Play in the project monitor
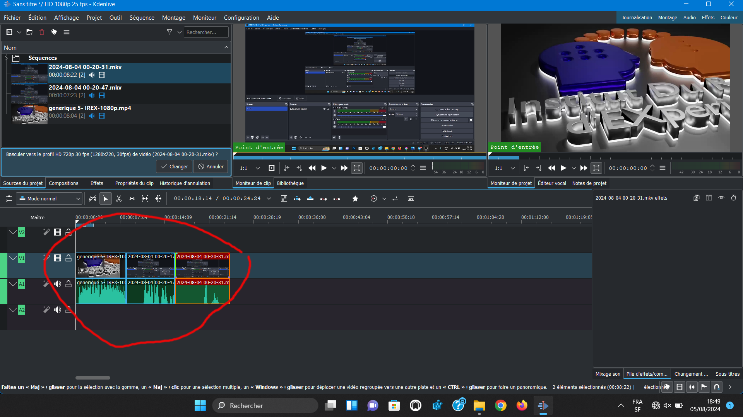The image size is (743, 417). [x=563, y=168]
